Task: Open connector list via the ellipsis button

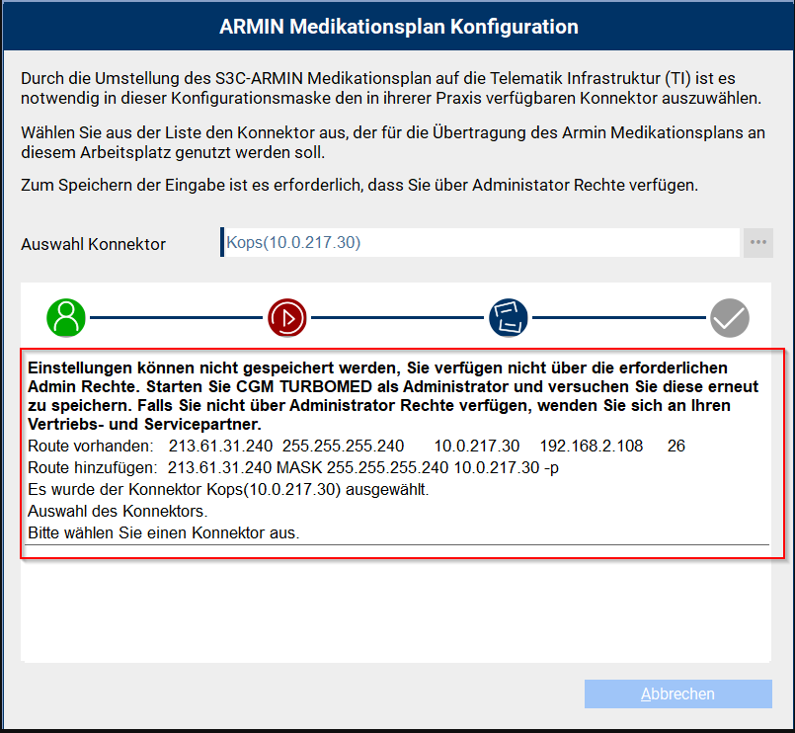Action: coord(757,242)
